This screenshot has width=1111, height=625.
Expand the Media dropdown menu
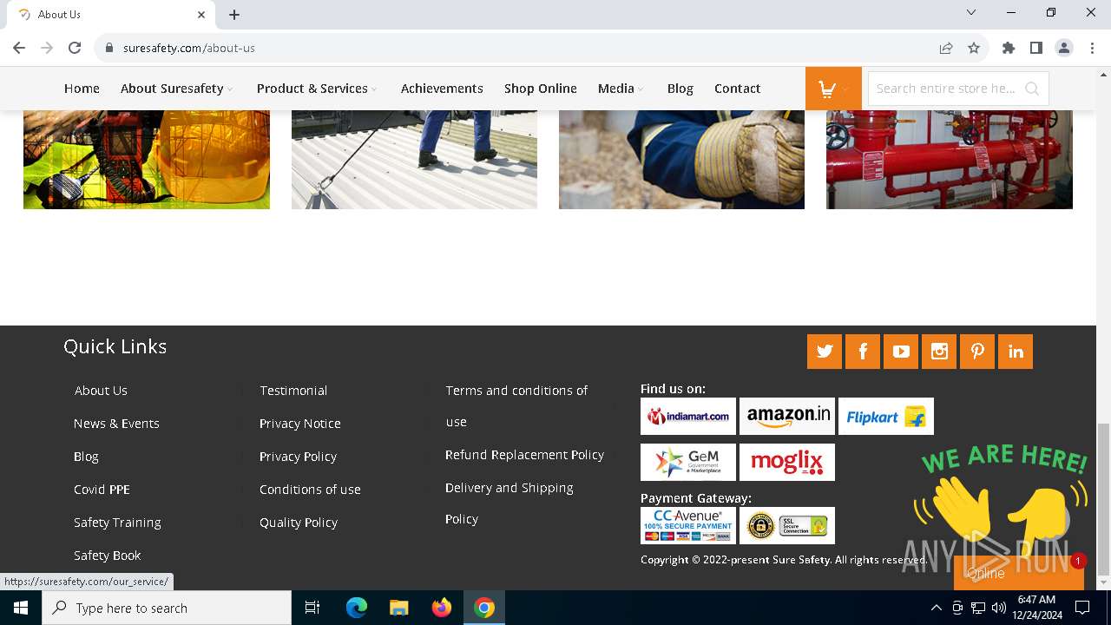641,89
